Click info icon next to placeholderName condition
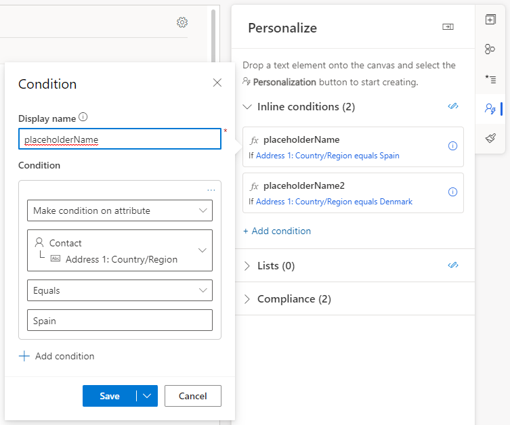Image resolution: width=510 pixels, height=425 pixels. pyautogui.click(x=453, y=146)
